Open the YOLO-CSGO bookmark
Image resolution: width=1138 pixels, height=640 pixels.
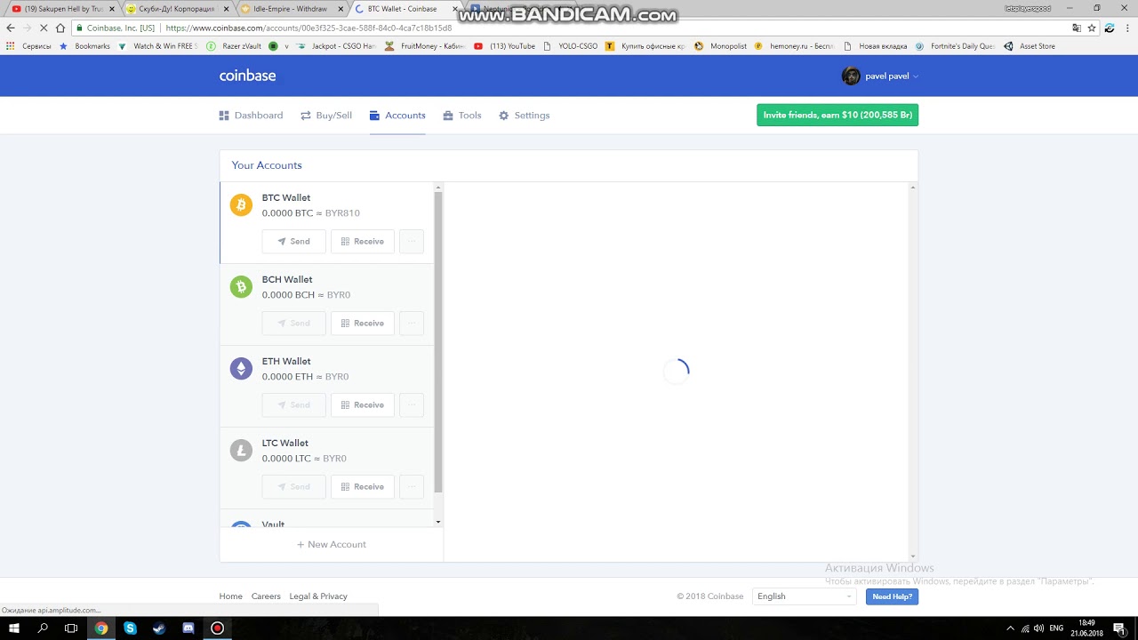(571, 46)
